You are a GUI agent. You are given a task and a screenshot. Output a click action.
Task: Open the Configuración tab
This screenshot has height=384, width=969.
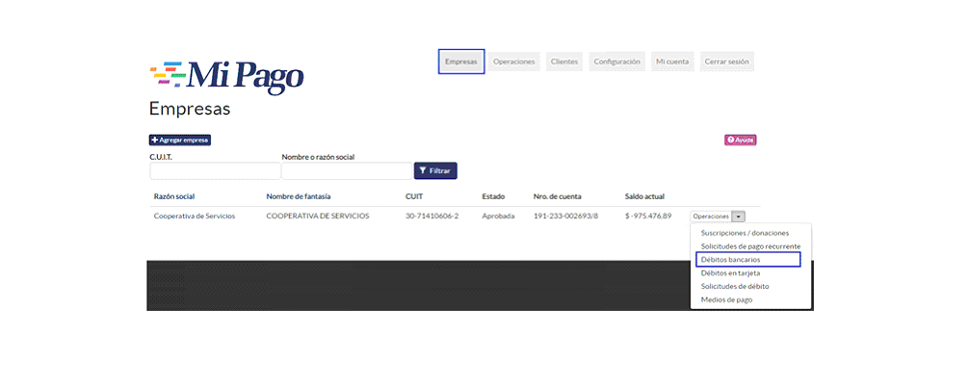pyautogui.click(x=616, y=62)
